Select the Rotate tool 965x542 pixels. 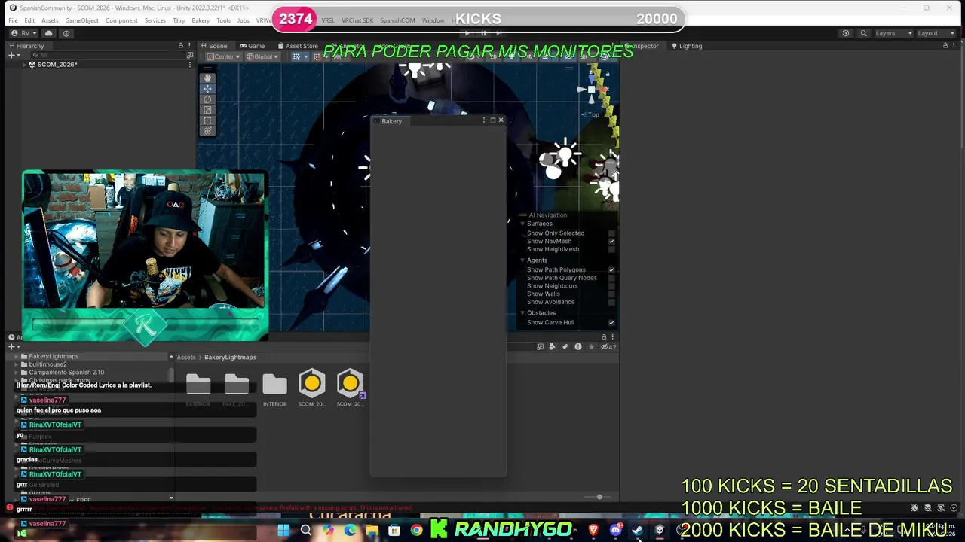tap(207, 99)
